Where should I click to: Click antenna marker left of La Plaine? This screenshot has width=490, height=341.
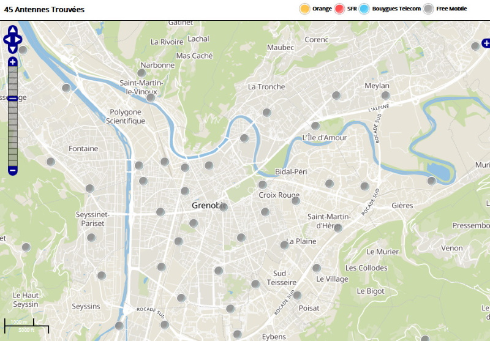(284, 245)
